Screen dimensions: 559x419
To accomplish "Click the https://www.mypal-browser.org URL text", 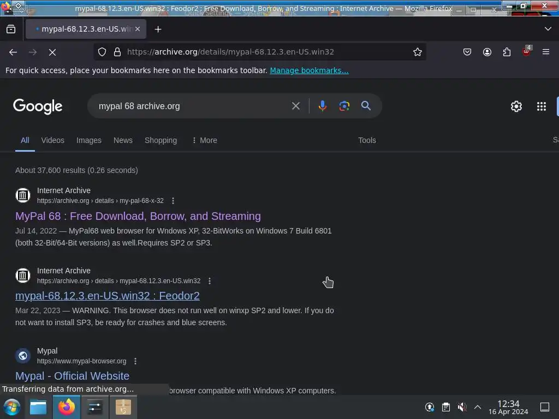I will pos(82,361).
